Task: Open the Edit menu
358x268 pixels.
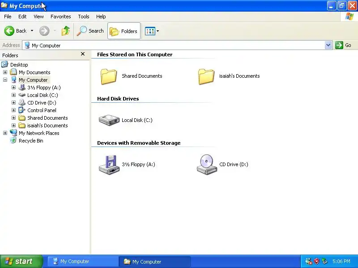Action: click(x=22, y=17)
